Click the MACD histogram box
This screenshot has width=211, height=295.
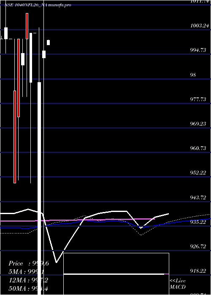[x=116, y=274]
